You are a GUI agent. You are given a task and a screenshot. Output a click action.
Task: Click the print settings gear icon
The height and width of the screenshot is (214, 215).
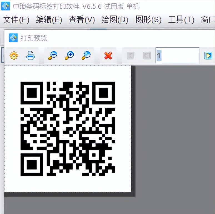[x=14, y=55]
